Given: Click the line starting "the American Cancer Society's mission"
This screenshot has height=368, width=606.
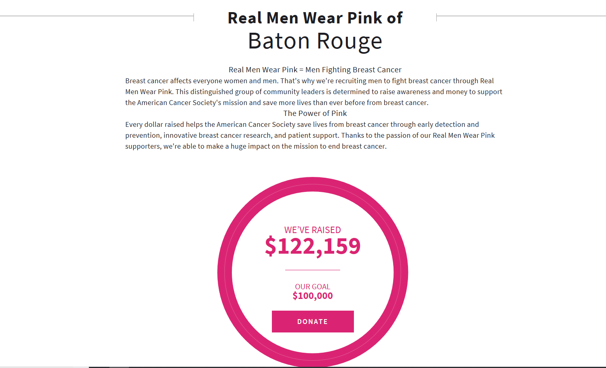Looking at the screenshot, I should [x=277, y=103].
